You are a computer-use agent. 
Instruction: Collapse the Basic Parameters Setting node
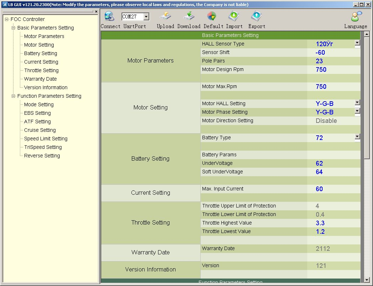coord(13,28)
